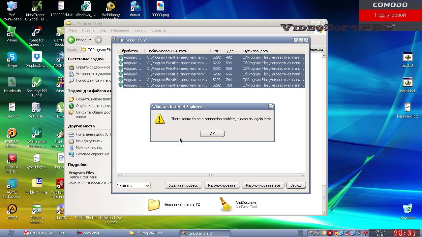Open the Справка menu in Explorer window
The height and width of the screenshot is (237, 422).
tap(158, 30)
